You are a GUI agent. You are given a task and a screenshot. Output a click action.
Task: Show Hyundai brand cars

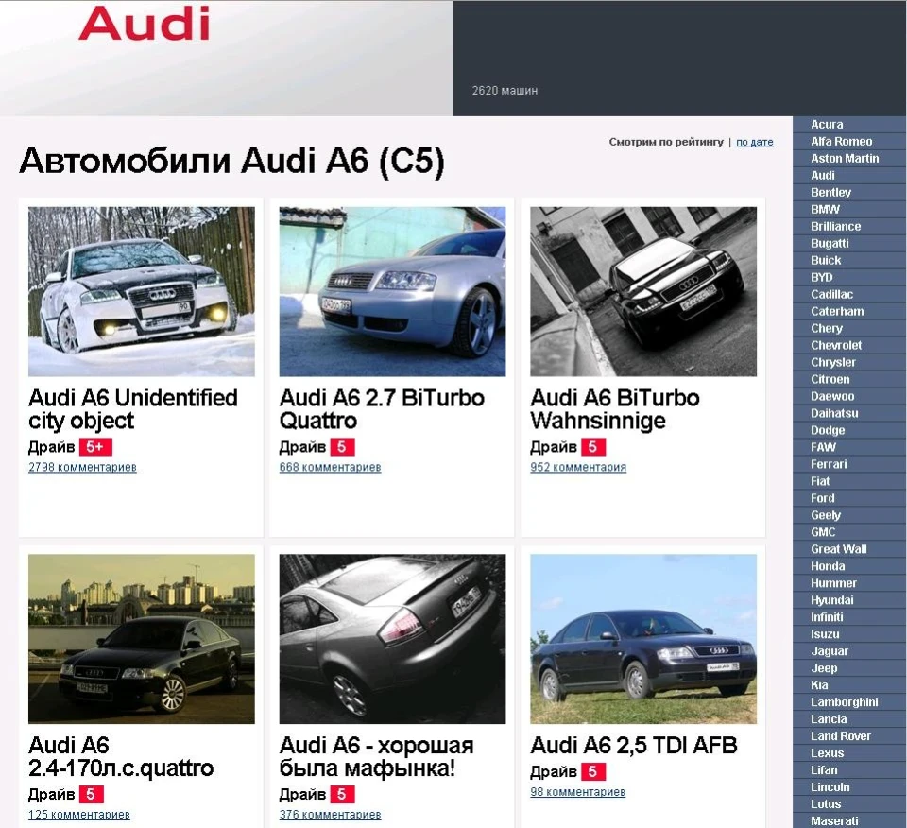point(831,600)
